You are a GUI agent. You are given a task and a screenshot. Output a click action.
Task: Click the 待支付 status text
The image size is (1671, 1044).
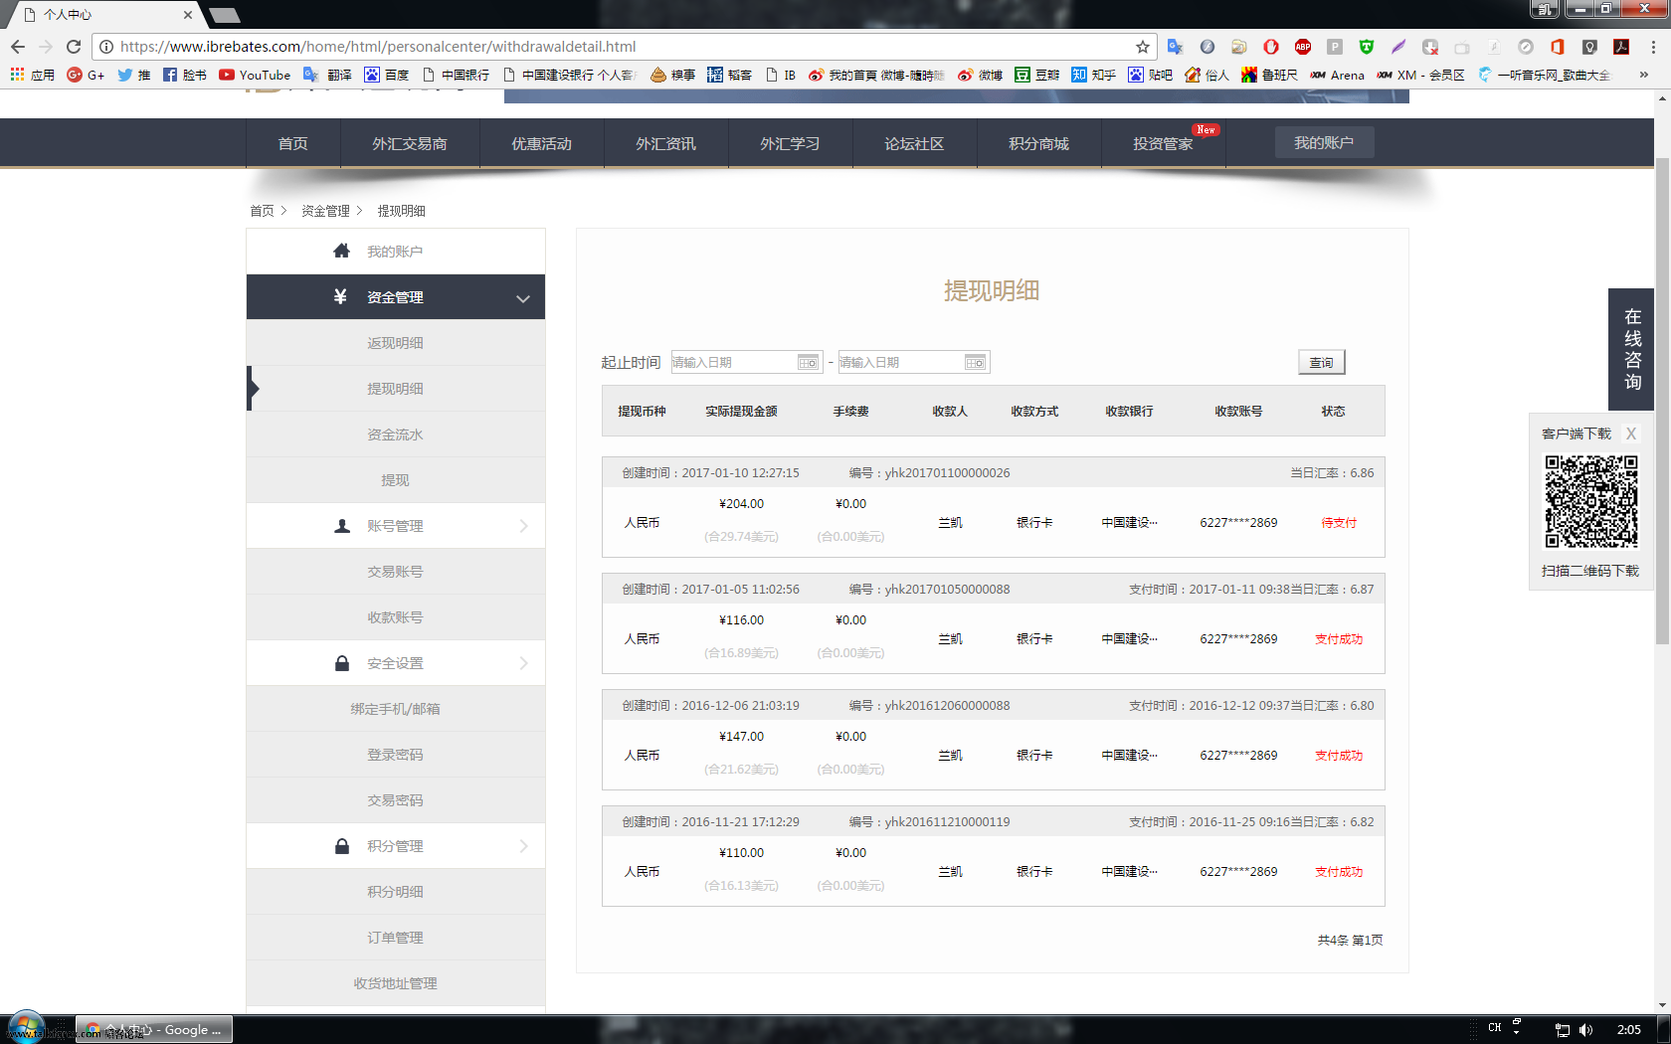[x=1339, y=523]
